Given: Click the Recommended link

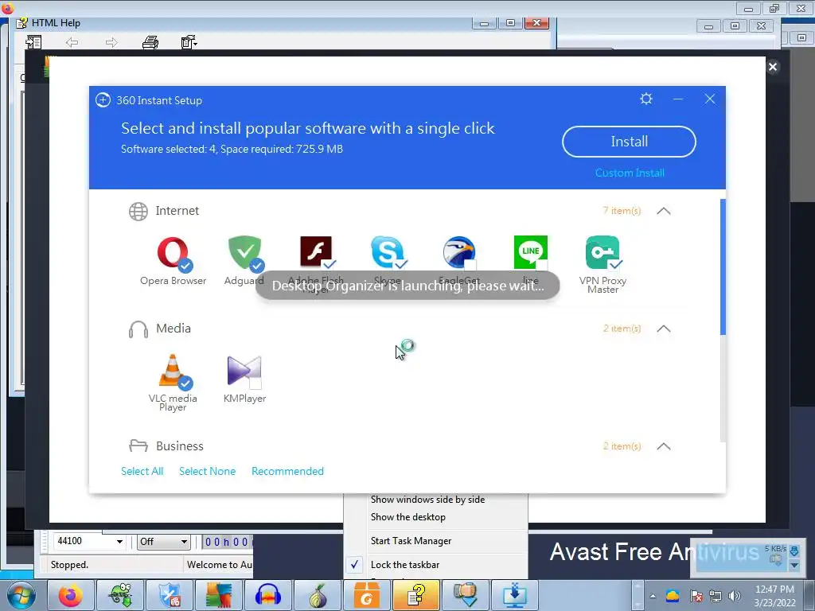Looking at the screenshot, I should coord(287,471).
